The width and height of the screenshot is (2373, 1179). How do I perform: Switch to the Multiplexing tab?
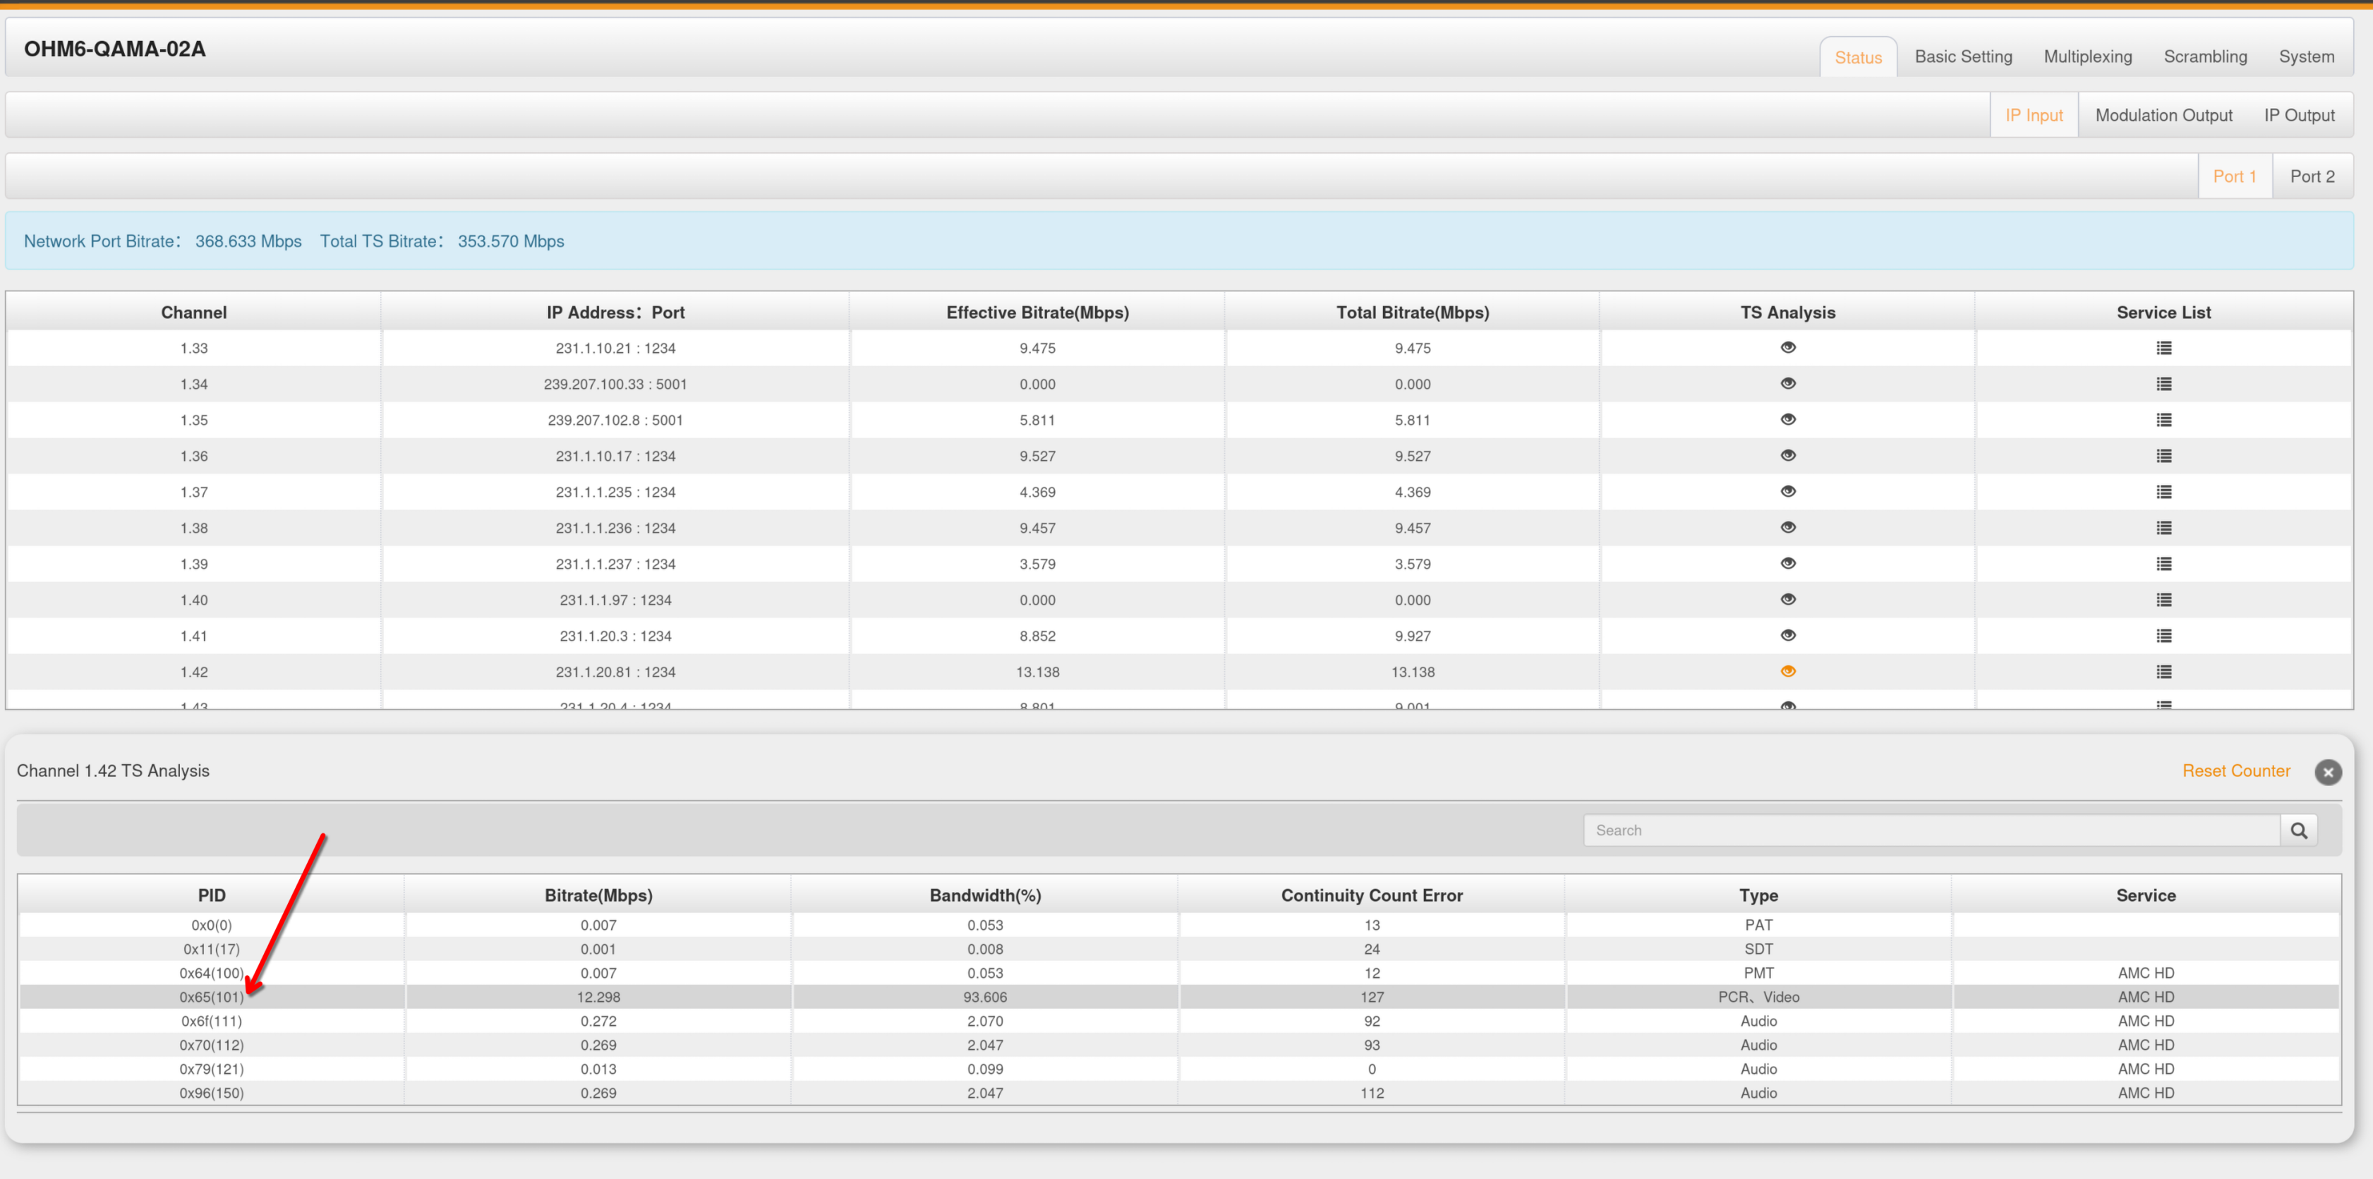(2087, 57)
